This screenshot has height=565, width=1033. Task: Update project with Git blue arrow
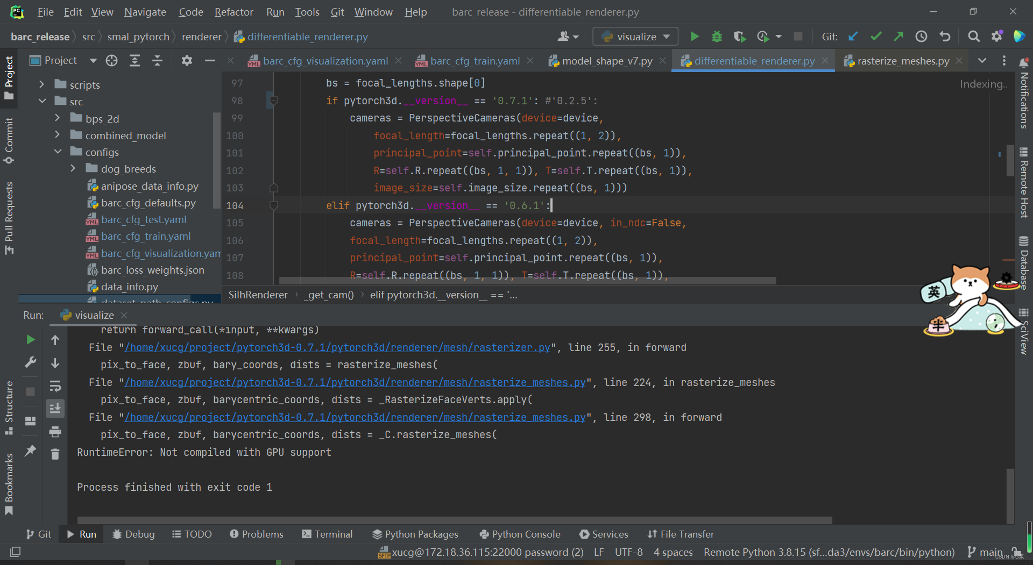point(853,37)
